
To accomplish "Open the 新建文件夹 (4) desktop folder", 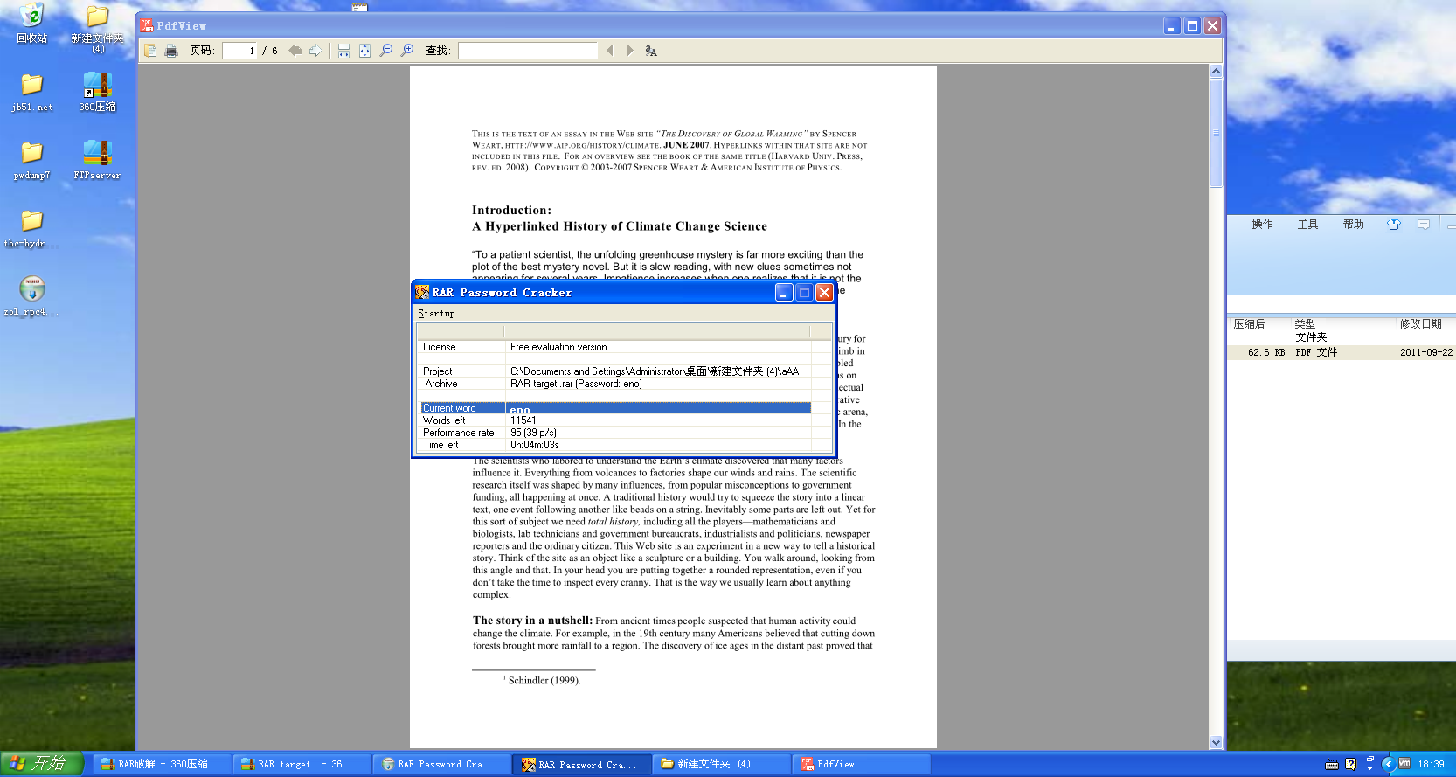I will [x=98, y=29].
